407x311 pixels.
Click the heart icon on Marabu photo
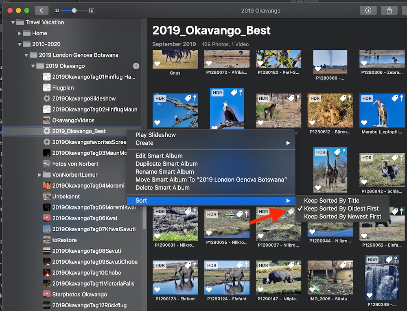point(364,123)
